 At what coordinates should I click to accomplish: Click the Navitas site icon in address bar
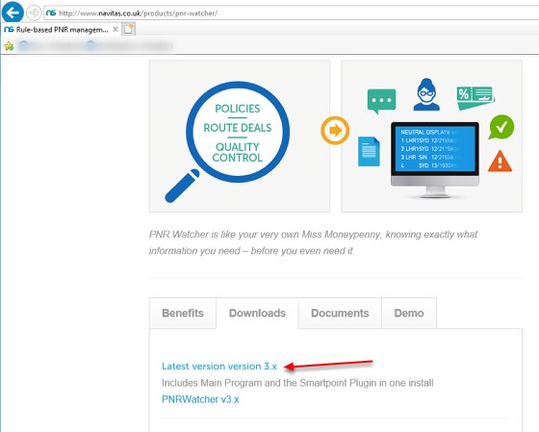click(51, 13)
